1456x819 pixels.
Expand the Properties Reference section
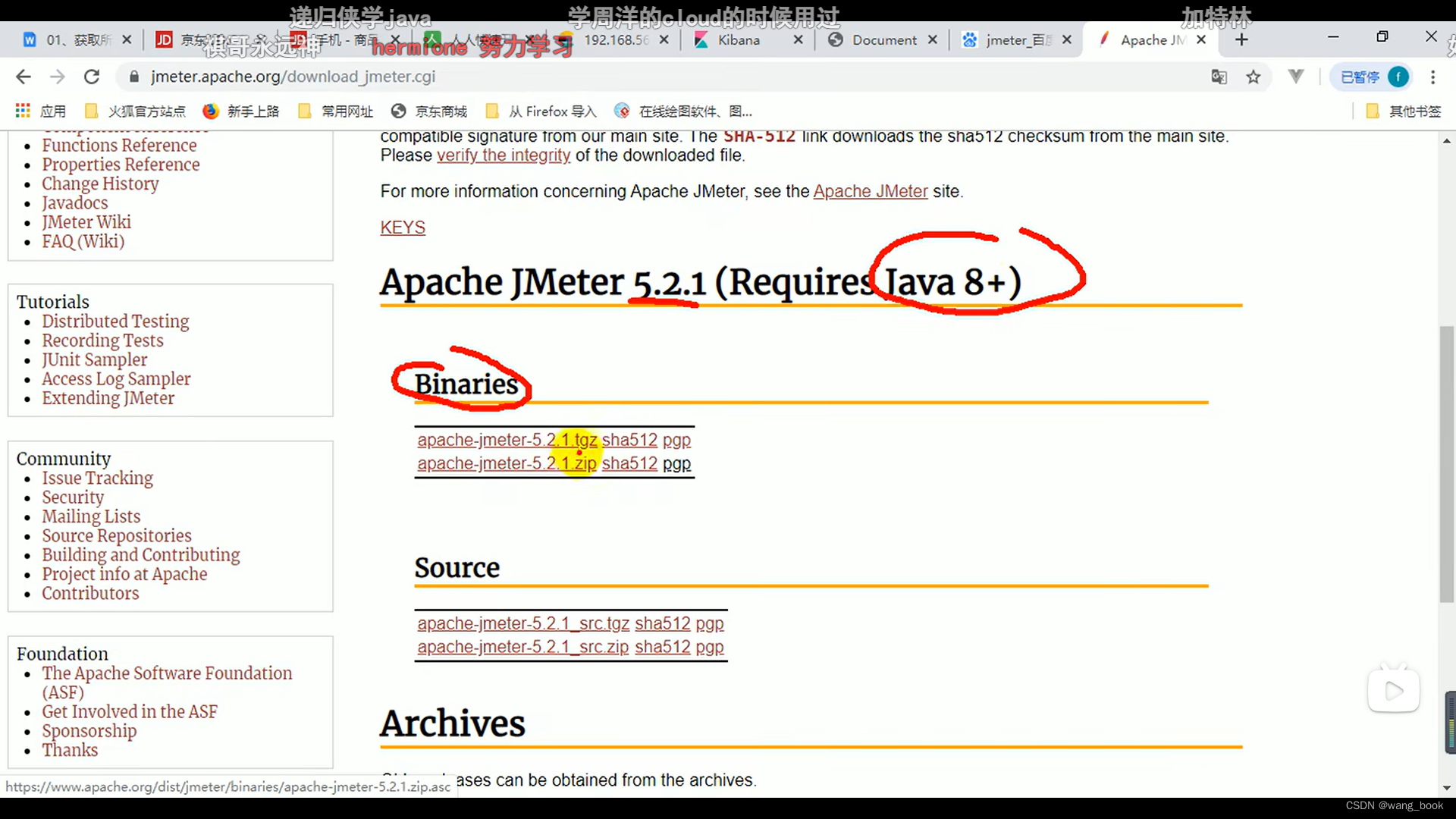pyautogui.click(x=121, y=164)
